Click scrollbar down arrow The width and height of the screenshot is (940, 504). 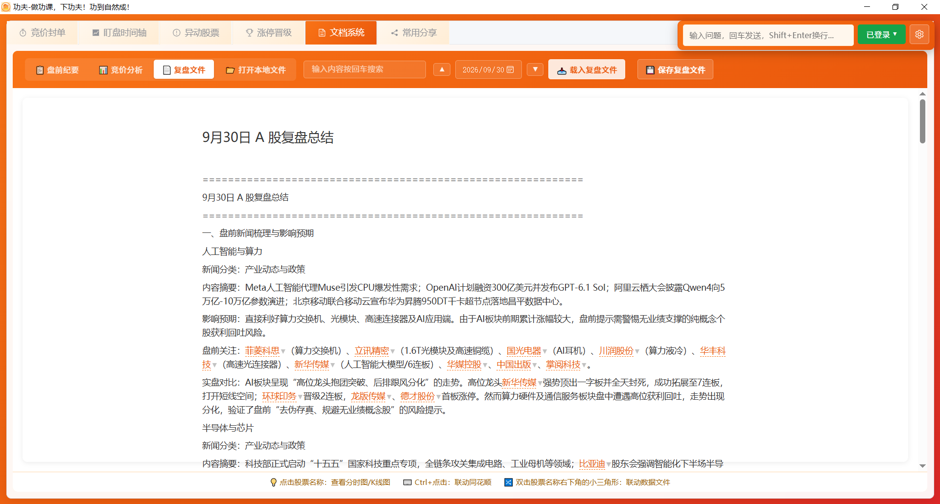point(922,466)
